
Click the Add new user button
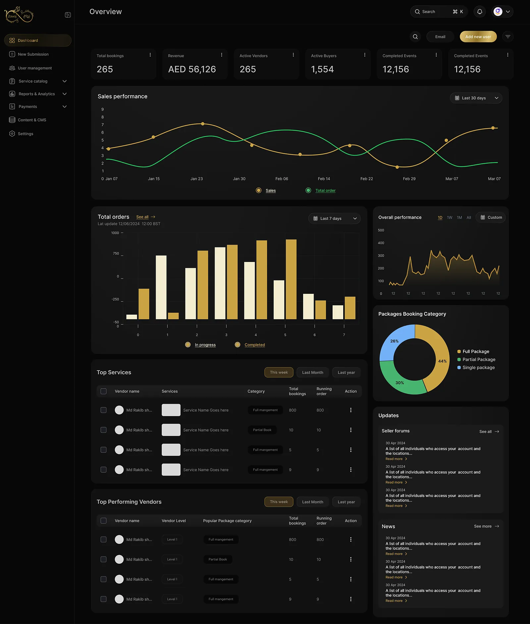478,37
